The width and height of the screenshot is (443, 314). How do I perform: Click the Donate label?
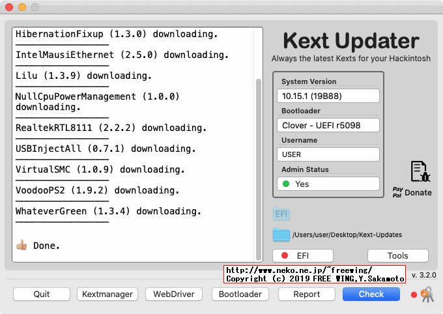[418, 192]
